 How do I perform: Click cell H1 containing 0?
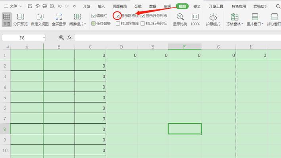(251, 55)
